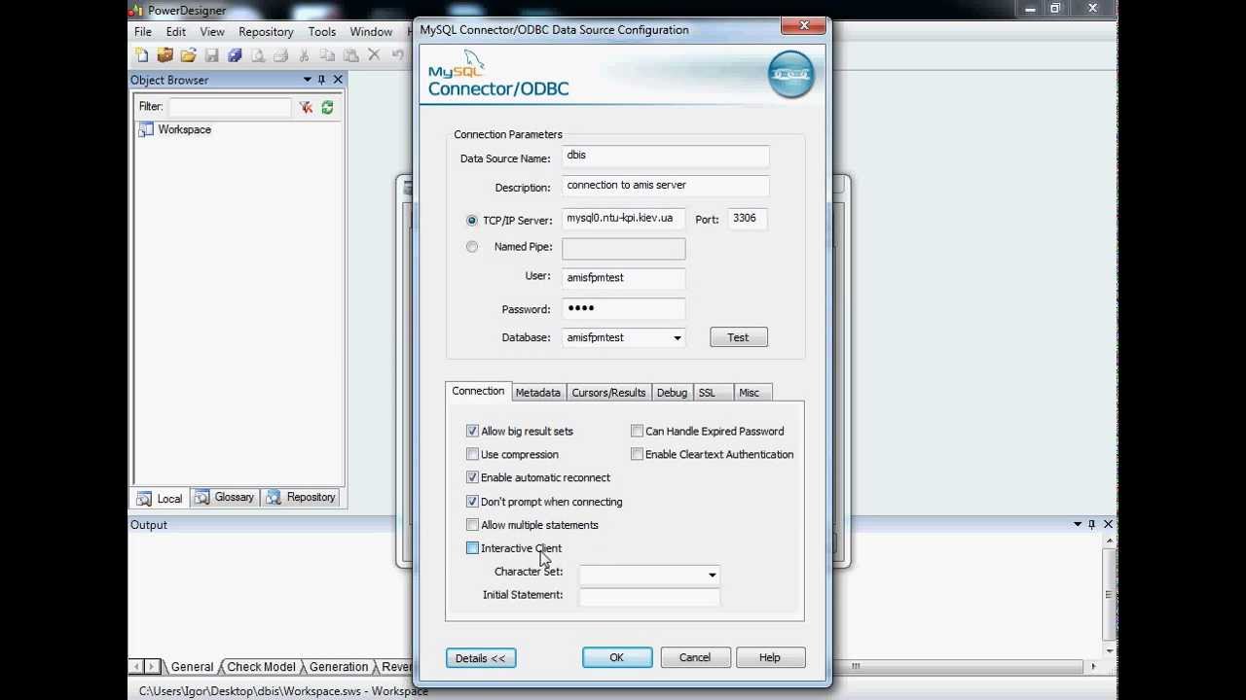Open the View menu

(212, 32)
